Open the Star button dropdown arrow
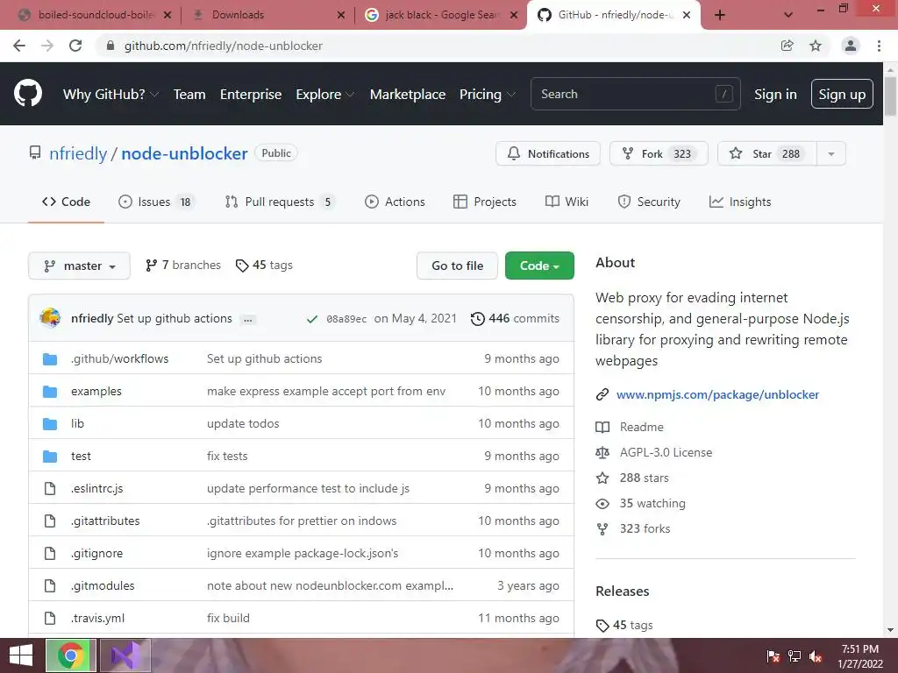898x673 pixels. click(x=831, y=153)
